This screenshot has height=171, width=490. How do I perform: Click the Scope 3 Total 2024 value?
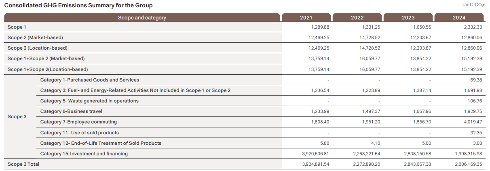(x=468, y=164)
